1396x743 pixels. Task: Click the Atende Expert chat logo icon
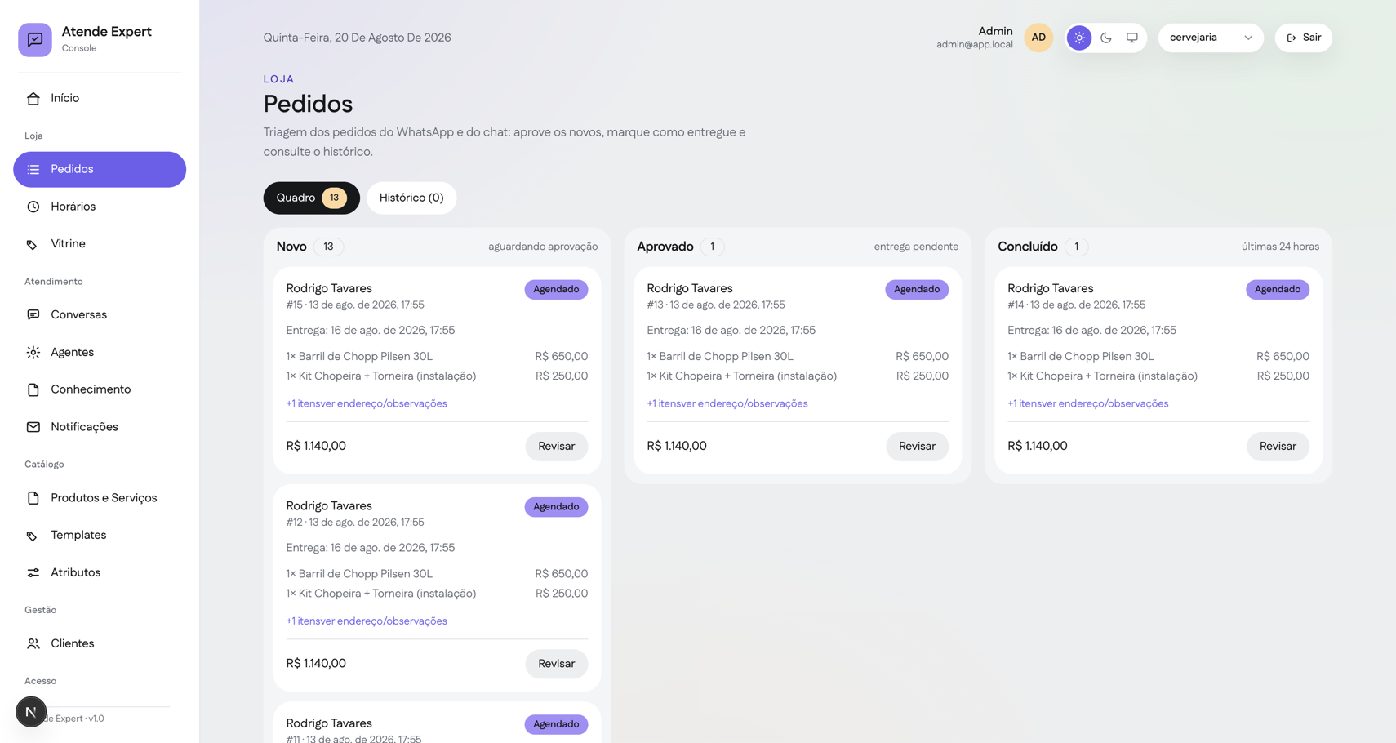pyautogui.click(x=35, y=39)
